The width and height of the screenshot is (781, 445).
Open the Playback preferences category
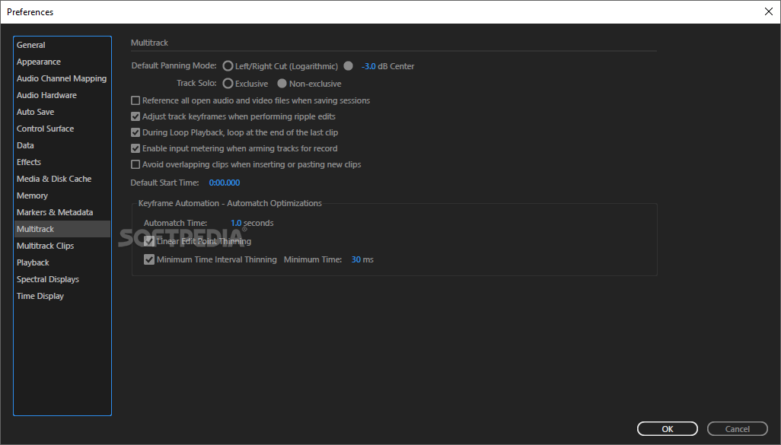pyautogui.click(x=62, y=262)
